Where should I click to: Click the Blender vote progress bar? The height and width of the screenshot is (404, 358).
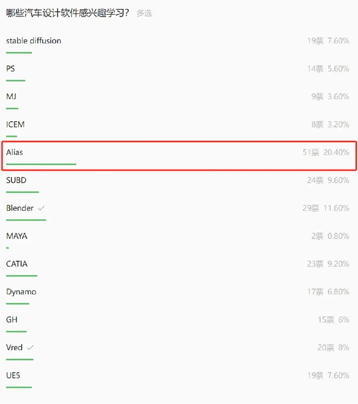[x=26, y=220]
